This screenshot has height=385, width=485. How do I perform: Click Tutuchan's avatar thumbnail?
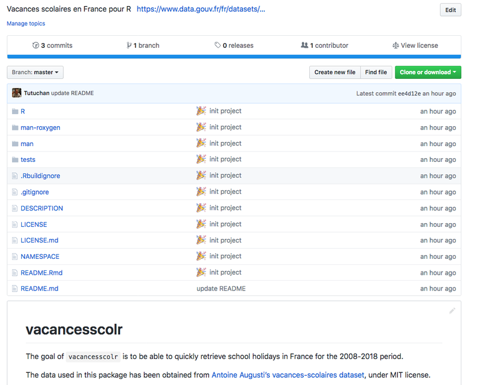tap(16, 93)
